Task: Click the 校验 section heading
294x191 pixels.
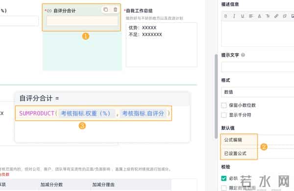Action: pos(226,167)
